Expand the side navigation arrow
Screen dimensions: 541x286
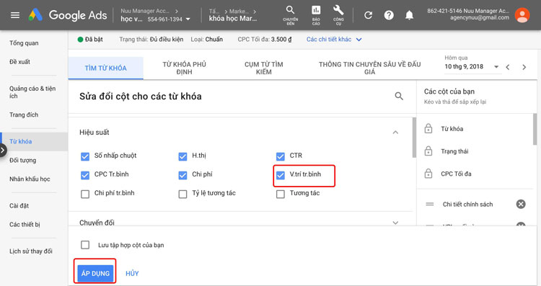(x=3, y=151)
